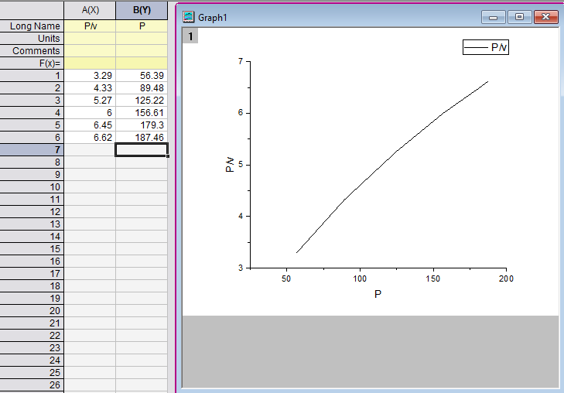Click the Long Name row label
This screenshot has height=393, width=564.
coord(32,26)
